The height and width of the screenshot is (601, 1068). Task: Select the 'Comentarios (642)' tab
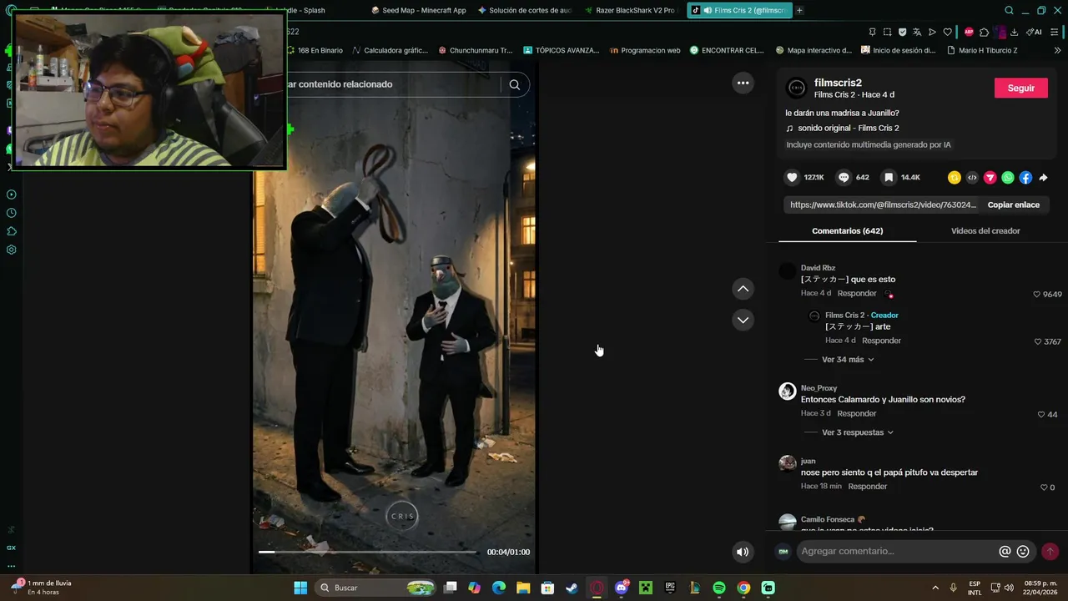(847, 230)
